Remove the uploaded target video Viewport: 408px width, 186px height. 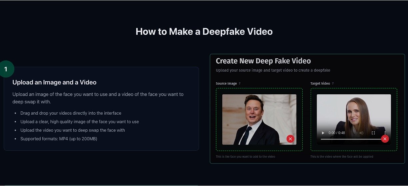pyautogui.click(x=385, y=139)
